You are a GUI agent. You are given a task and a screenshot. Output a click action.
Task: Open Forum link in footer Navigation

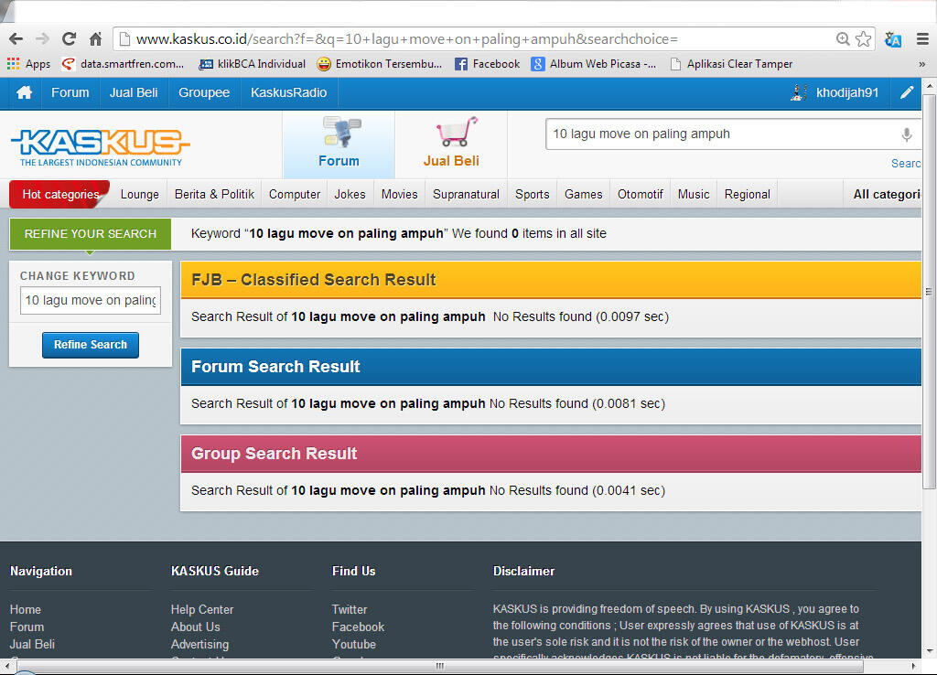(27, 627)
